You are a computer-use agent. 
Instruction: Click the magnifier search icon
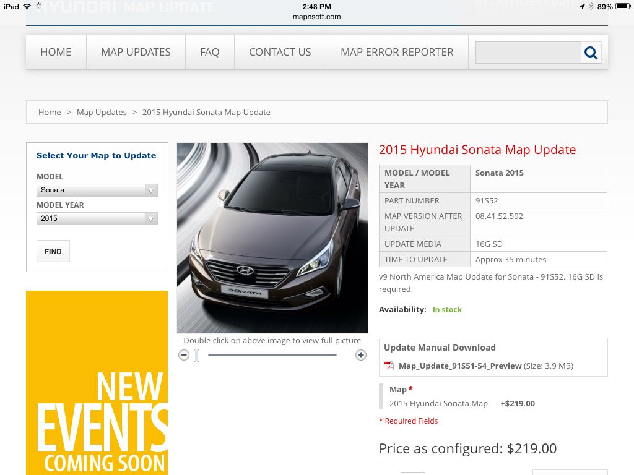[x=591, y=53]
